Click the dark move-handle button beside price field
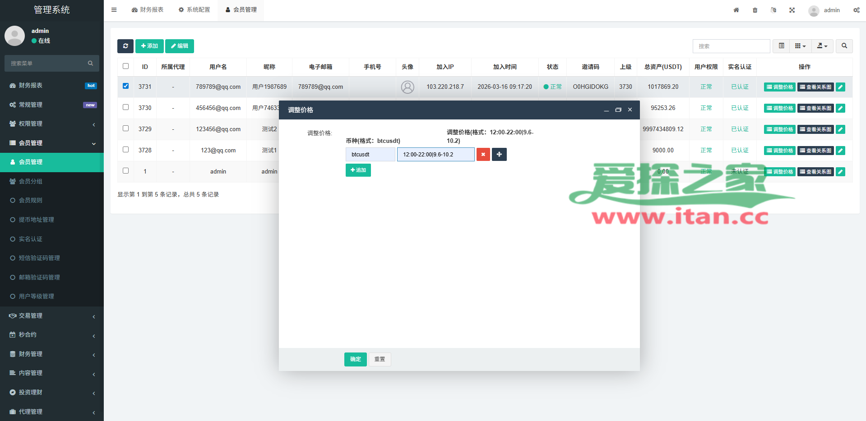866x421 pixels. 499,155
